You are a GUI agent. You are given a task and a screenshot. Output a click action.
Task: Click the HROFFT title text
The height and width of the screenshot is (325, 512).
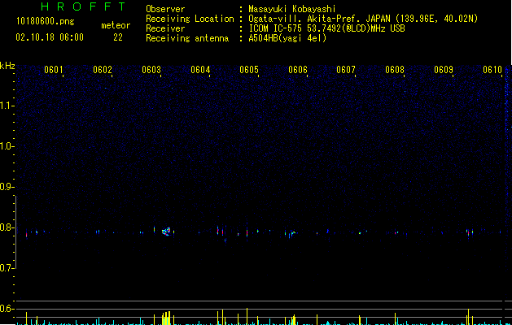coord(83,6)
